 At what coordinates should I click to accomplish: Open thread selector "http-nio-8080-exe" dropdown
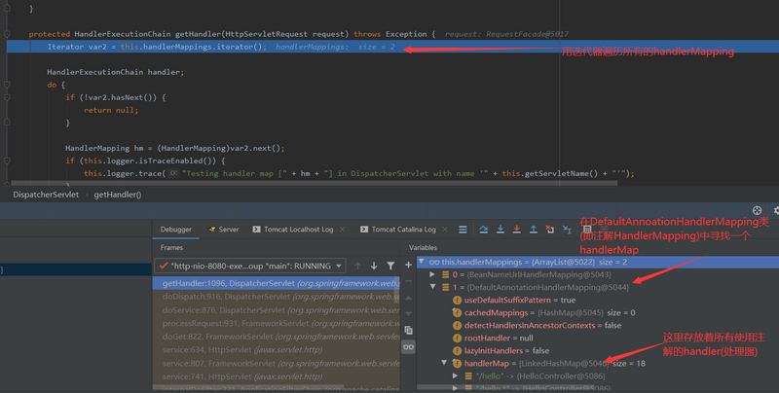tap(250, 265)
